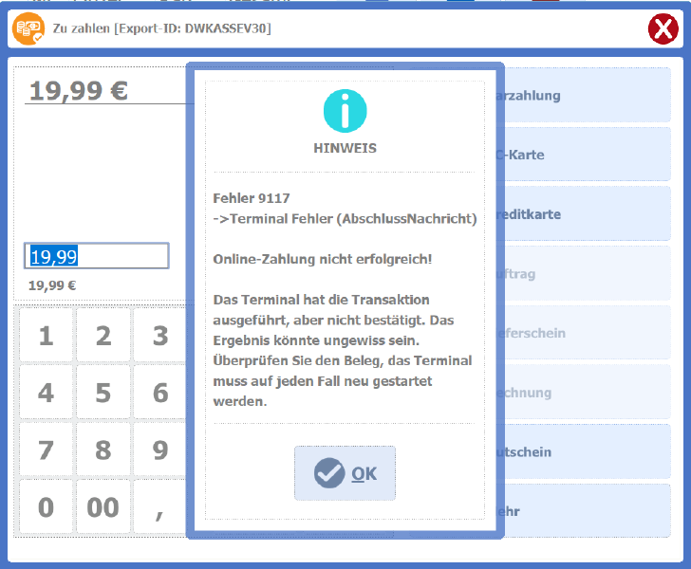
Task: Click the amount input field showing 19,99
Action: pyautogui.click(x=97, y=256)
